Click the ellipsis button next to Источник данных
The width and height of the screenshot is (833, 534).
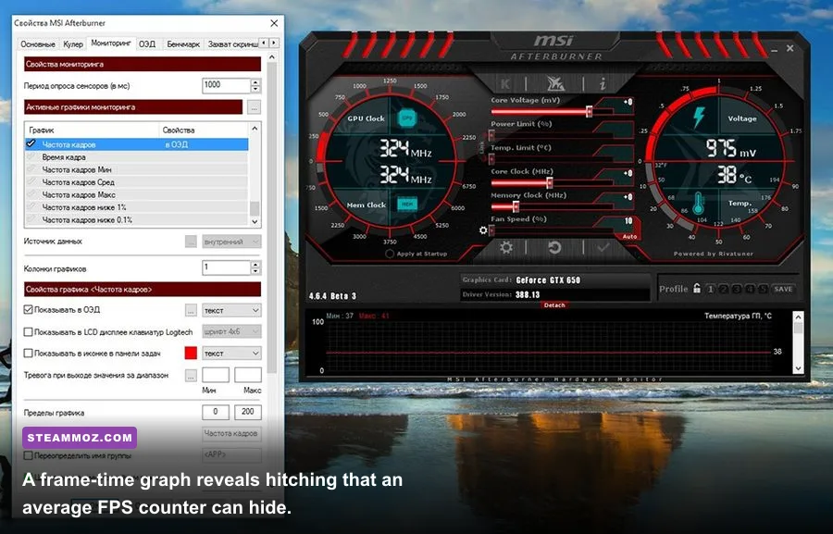[x=192, y=242]
